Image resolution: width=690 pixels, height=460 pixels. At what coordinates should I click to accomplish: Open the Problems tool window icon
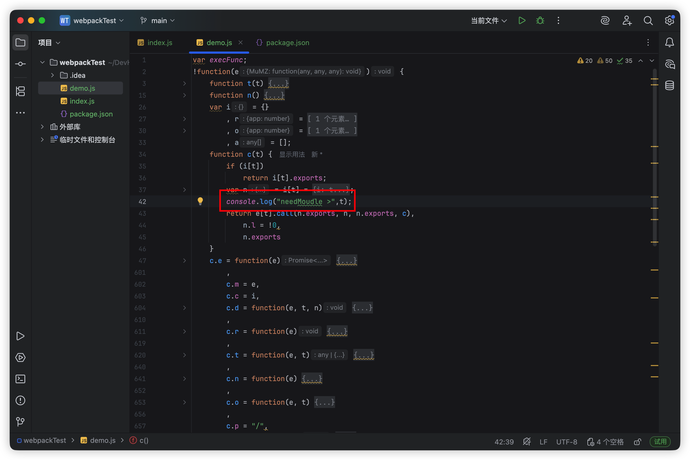click(x=20, y=400)
